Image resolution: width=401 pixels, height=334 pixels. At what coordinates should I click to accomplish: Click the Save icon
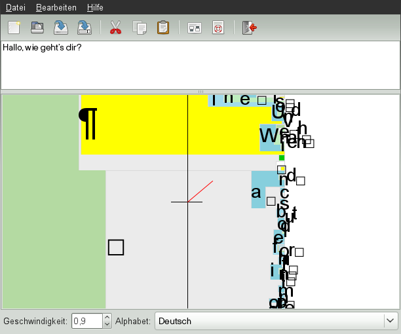coord(61,28)
